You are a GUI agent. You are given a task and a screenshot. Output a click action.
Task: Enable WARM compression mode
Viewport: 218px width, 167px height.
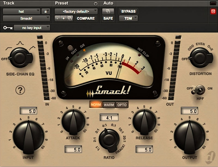(109, 105)
